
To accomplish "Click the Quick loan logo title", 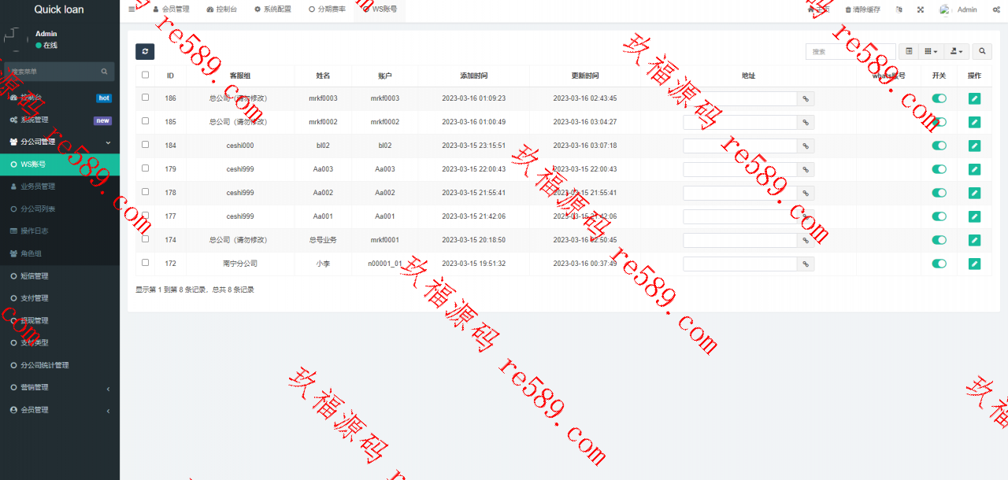I will point(59,9).
